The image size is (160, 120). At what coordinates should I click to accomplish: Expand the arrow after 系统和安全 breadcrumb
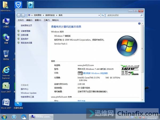[x=57, y=15]
